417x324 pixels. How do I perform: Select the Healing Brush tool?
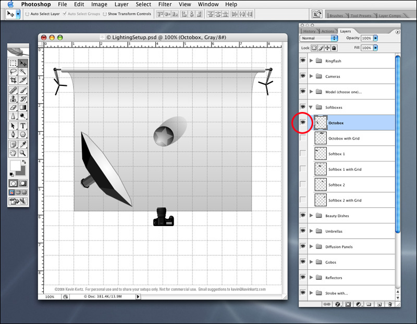pyautogui.click(x=13, y=90)
